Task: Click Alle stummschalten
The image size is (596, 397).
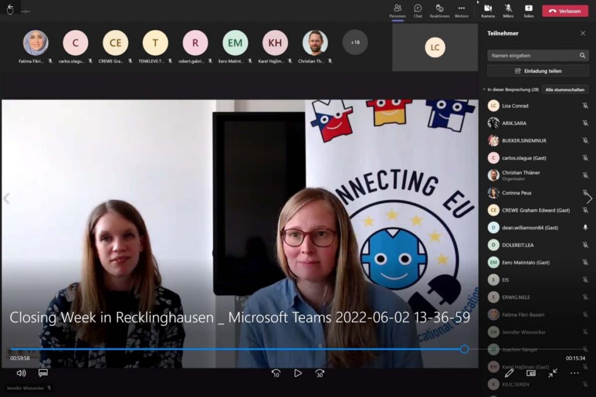Action: click(565, 90)
